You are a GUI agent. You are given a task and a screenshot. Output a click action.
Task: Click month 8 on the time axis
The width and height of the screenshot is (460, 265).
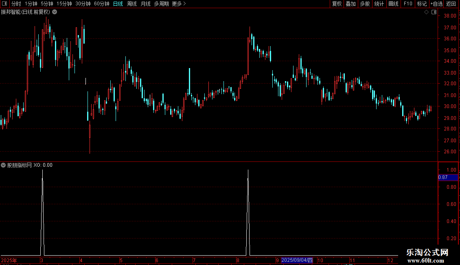pos(238,260)
